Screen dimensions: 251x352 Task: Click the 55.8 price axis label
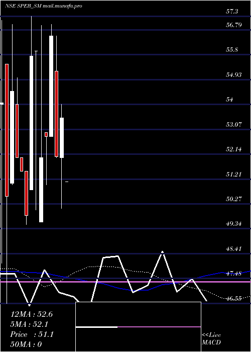coord(232,50)
